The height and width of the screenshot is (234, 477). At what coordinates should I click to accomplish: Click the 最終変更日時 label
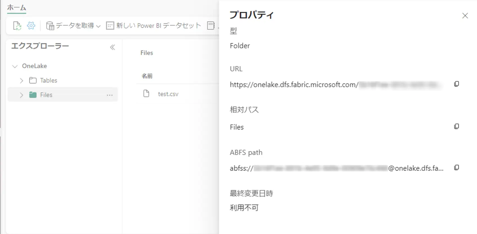(x=251, y=193)
